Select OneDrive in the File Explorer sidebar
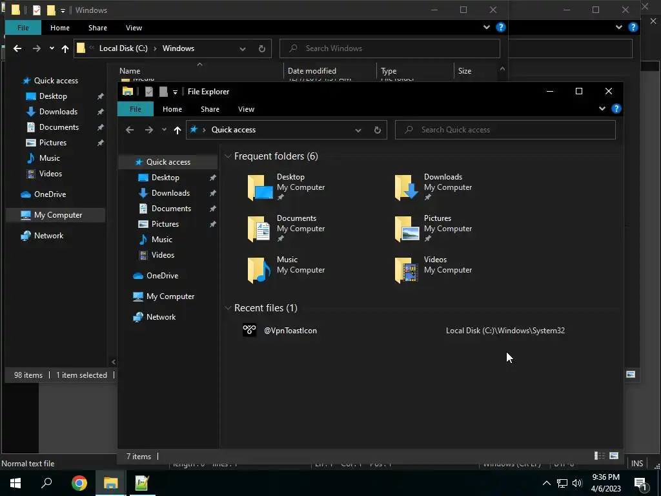The image size is (661, 496). 162,275
